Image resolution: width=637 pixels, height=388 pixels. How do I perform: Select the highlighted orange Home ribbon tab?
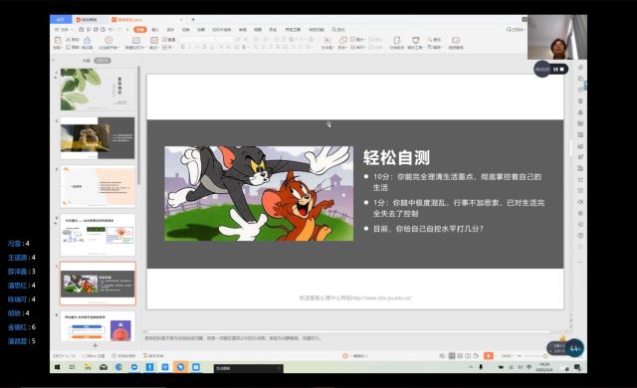(139, 30)
